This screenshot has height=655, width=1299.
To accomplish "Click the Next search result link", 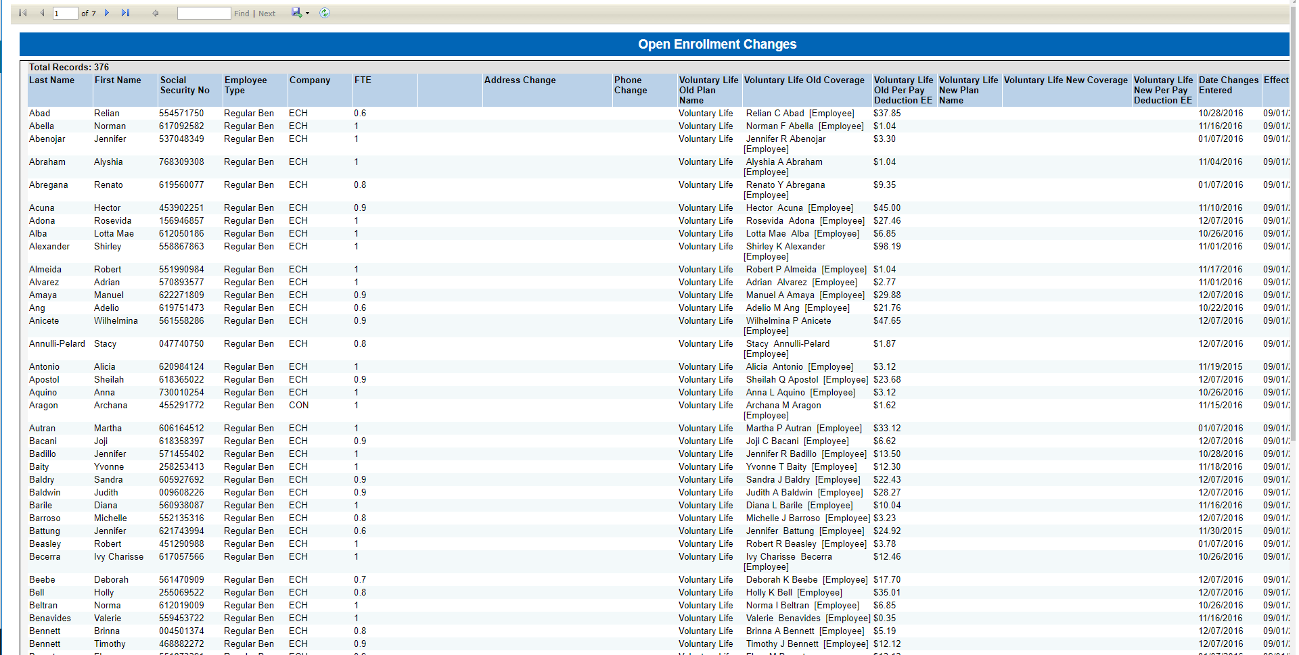I will coord(267,14).
